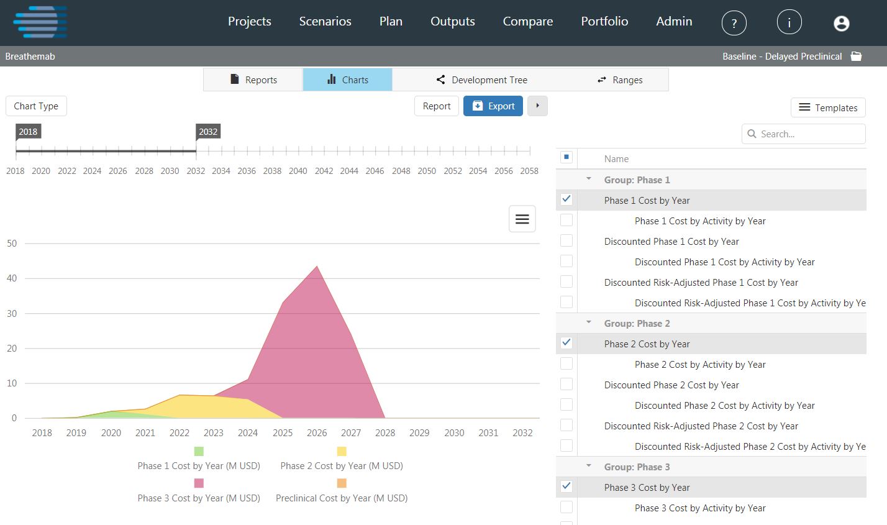Check Discounted Risk-Adjusted Phase 1 Cost by Year
The width and height of the screenshot is (887, 525).
566,281
